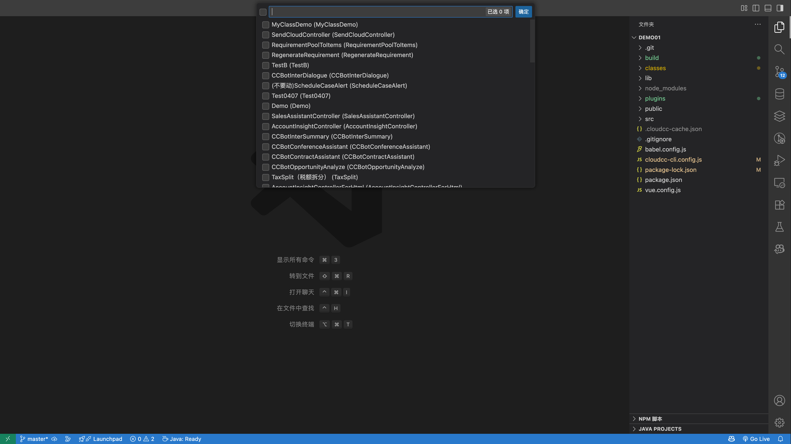Open the database icon in activity bar

779,94
